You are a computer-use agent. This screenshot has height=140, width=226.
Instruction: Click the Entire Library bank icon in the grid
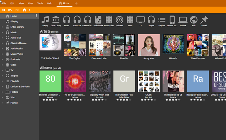tap(56, 20)
